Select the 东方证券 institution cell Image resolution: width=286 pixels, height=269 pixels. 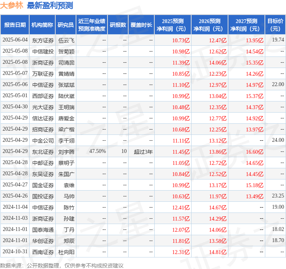click(x=43, y=40)
